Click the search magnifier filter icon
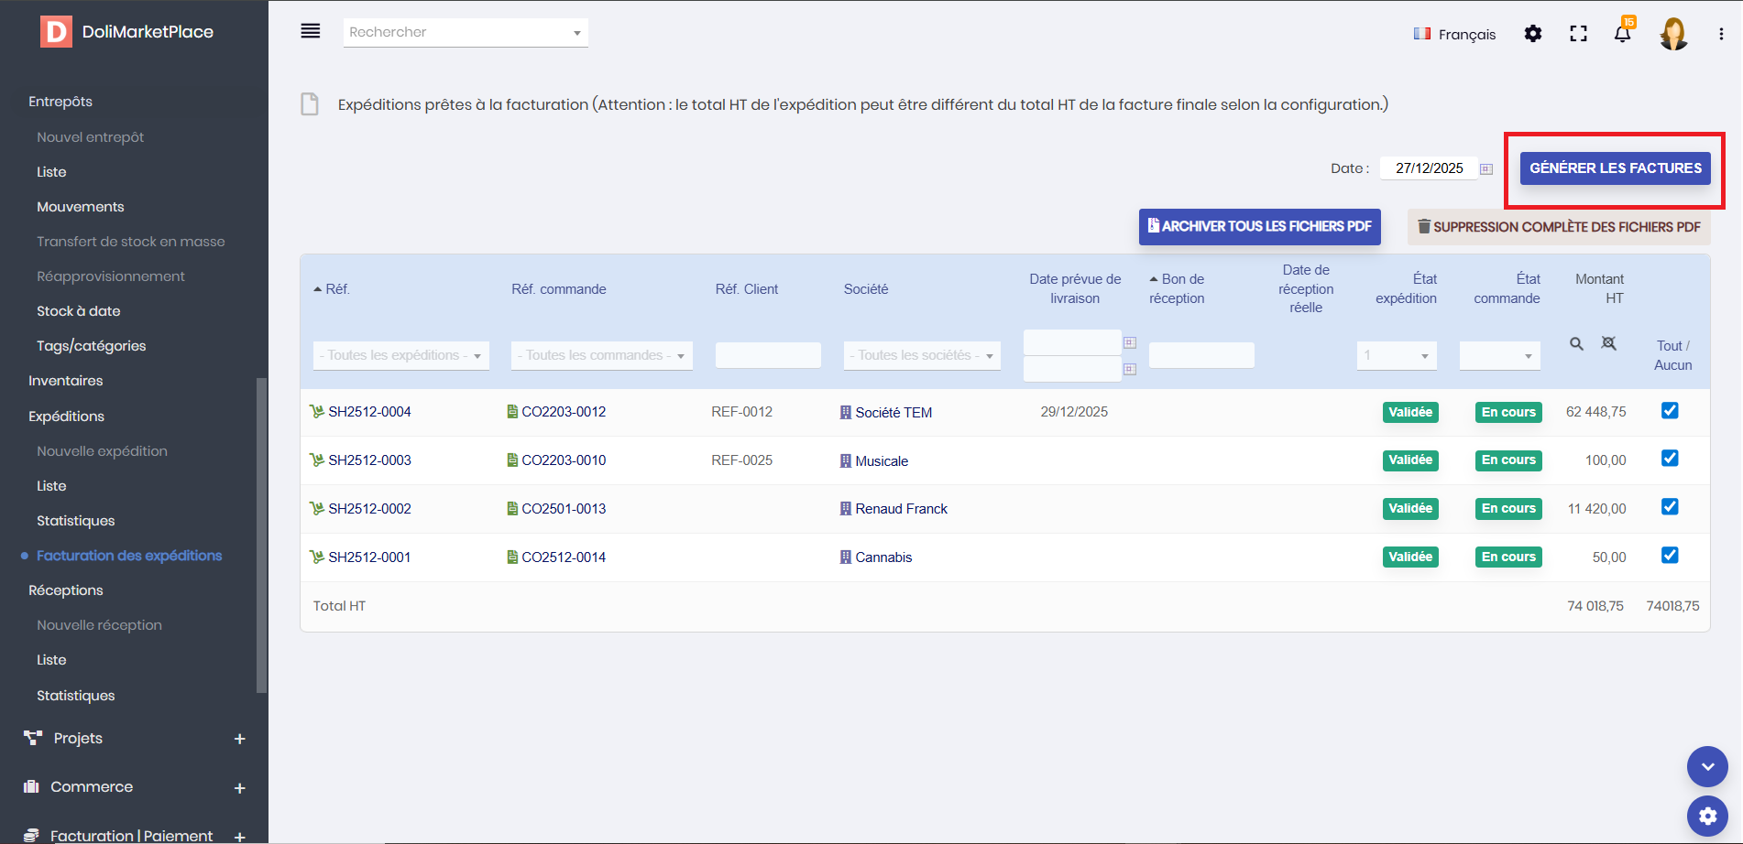The height and width of the screenshot is (844, 1743). [1576, 344]
